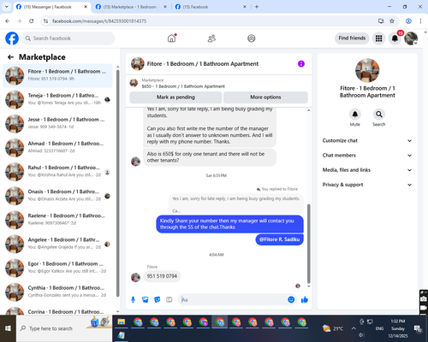Choose a sticker icon in composer
This screenshot has height=342, width=428.
coord(157,299)
